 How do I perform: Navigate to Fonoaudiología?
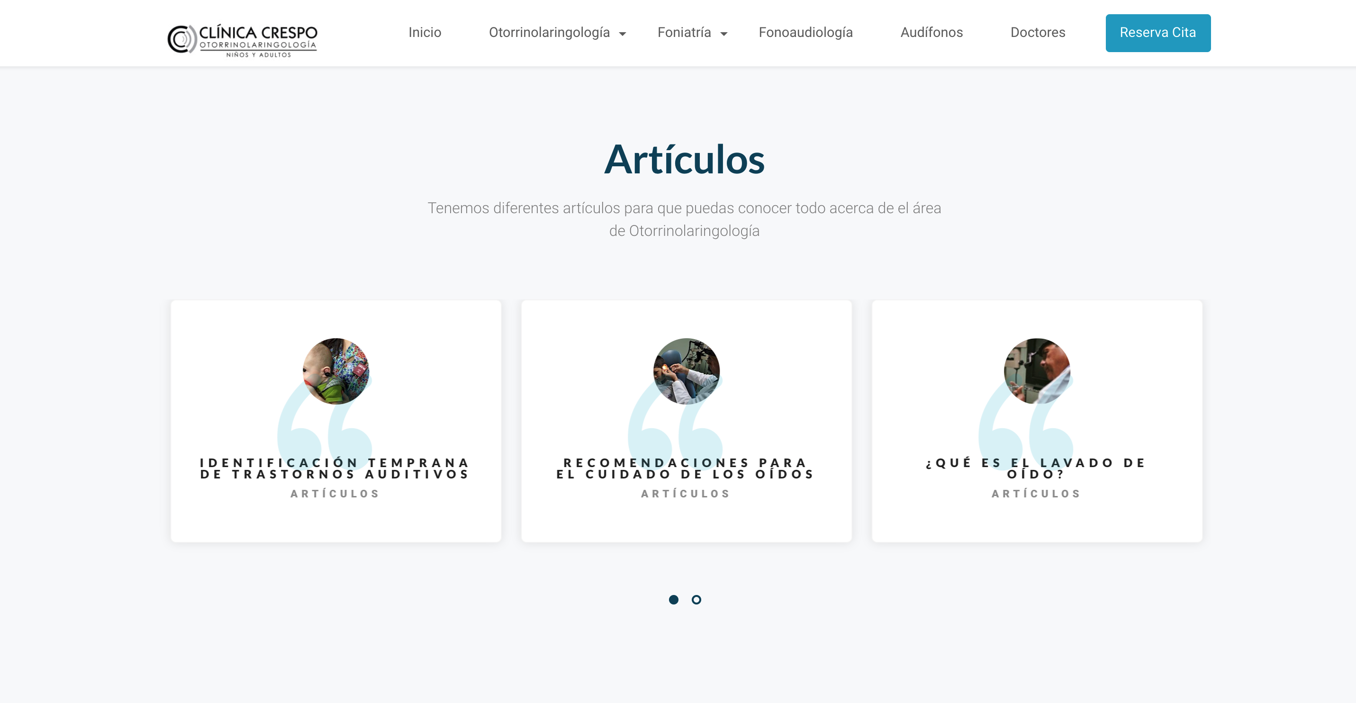tap(805, 33)
